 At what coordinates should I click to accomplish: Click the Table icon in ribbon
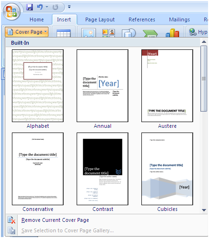(x=63, y=33)
